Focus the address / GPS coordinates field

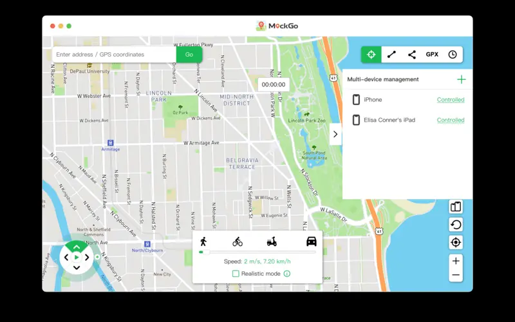tap(115, 55)
